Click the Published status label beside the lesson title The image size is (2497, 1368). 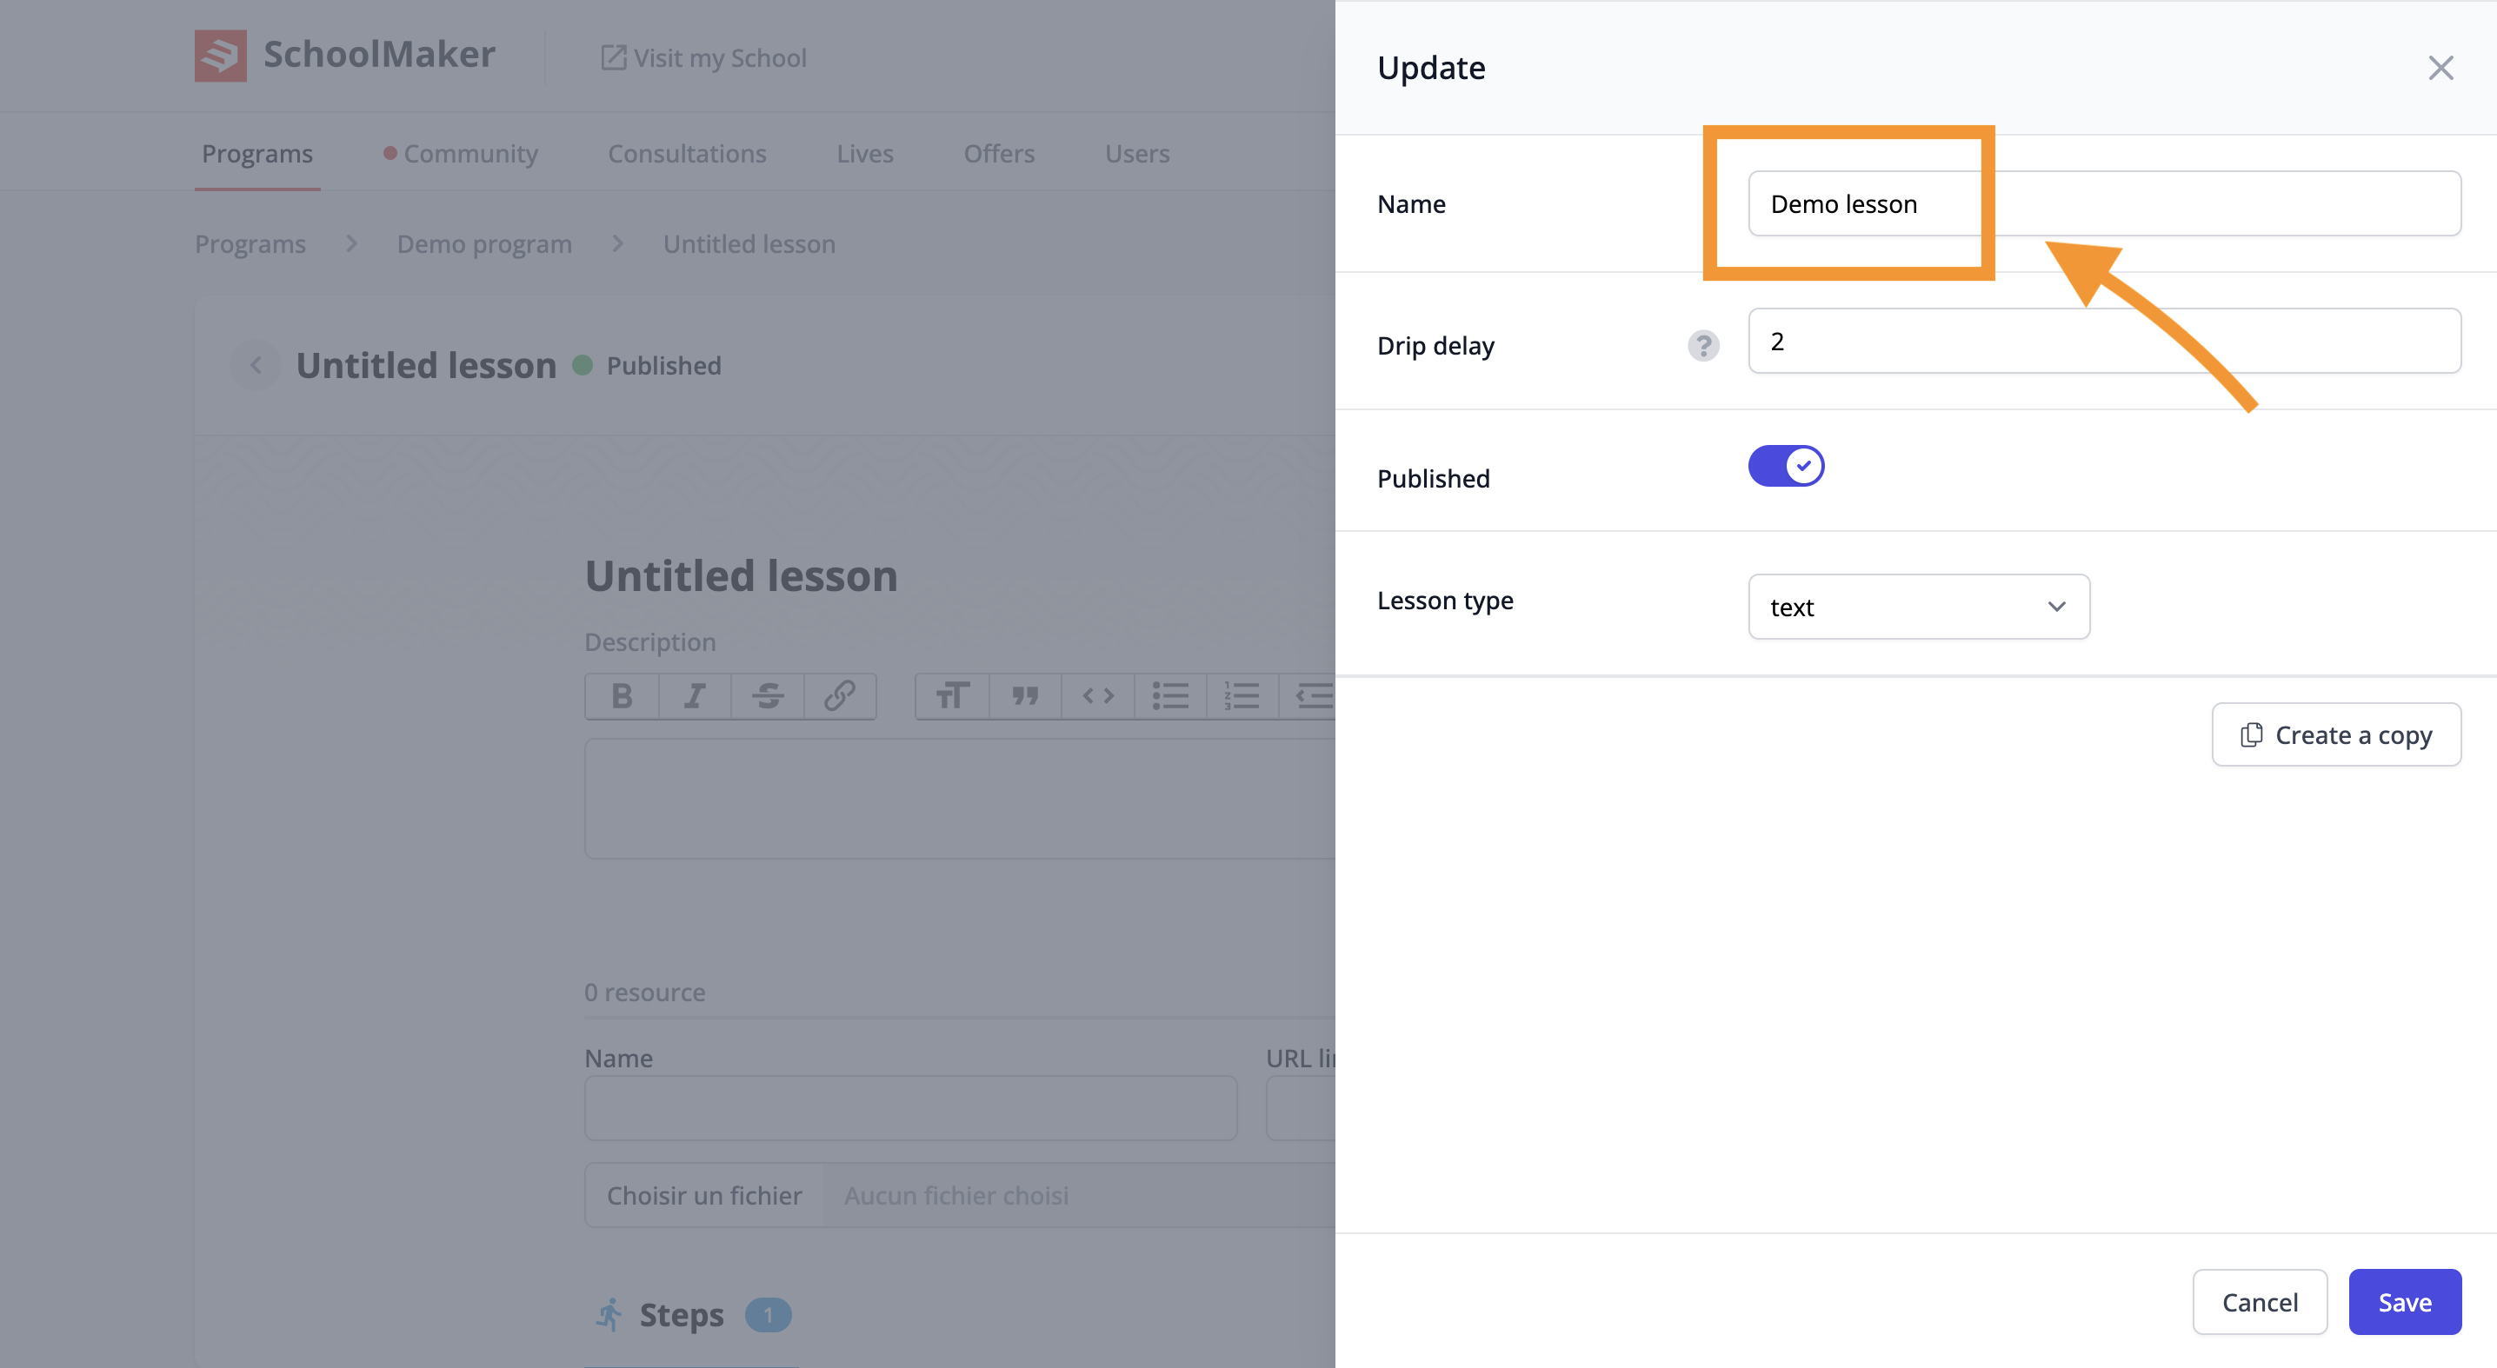pyautogui.click(x=664, y=366)
